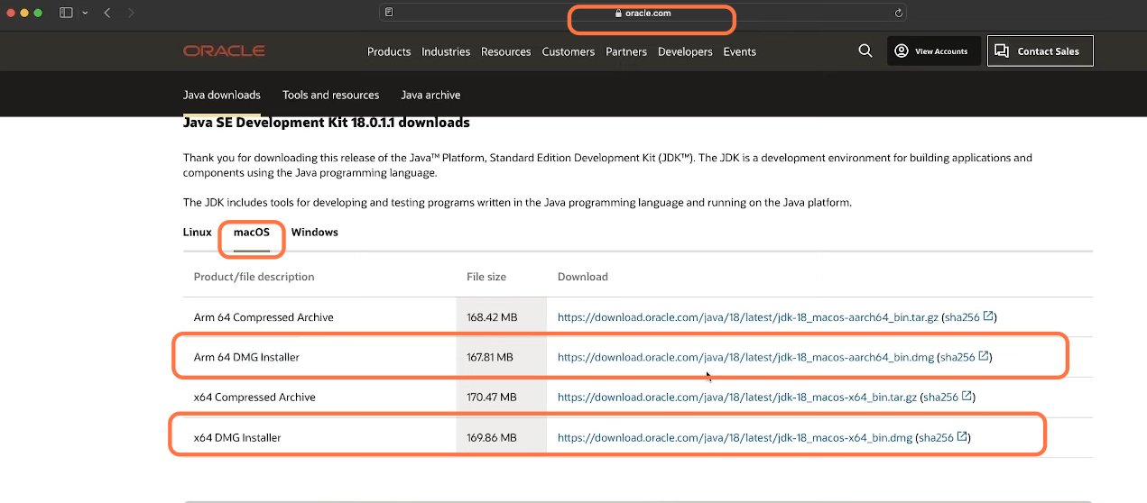Download the macOS x64 tar.gz link
Screen dimensions: 1147x503
tap(737, 397)
